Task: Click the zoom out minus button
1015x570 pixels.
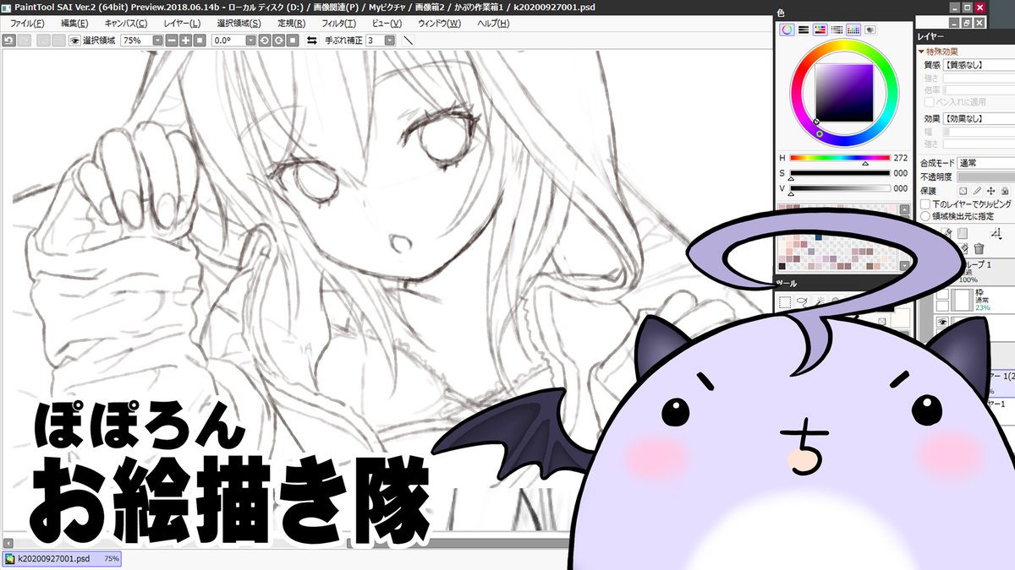Action: [x=172, y=40]
